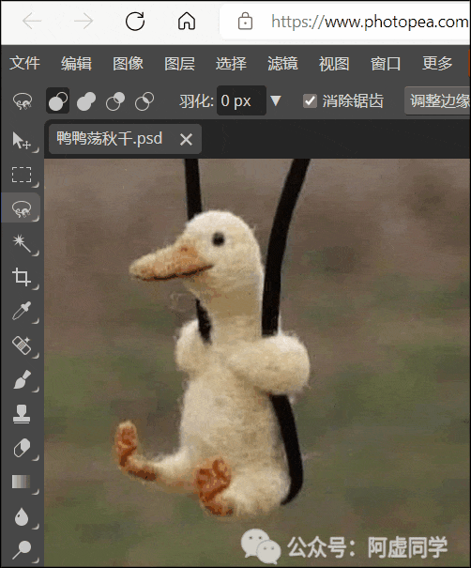Reload the page with the refresh icon

pos(135,21)
